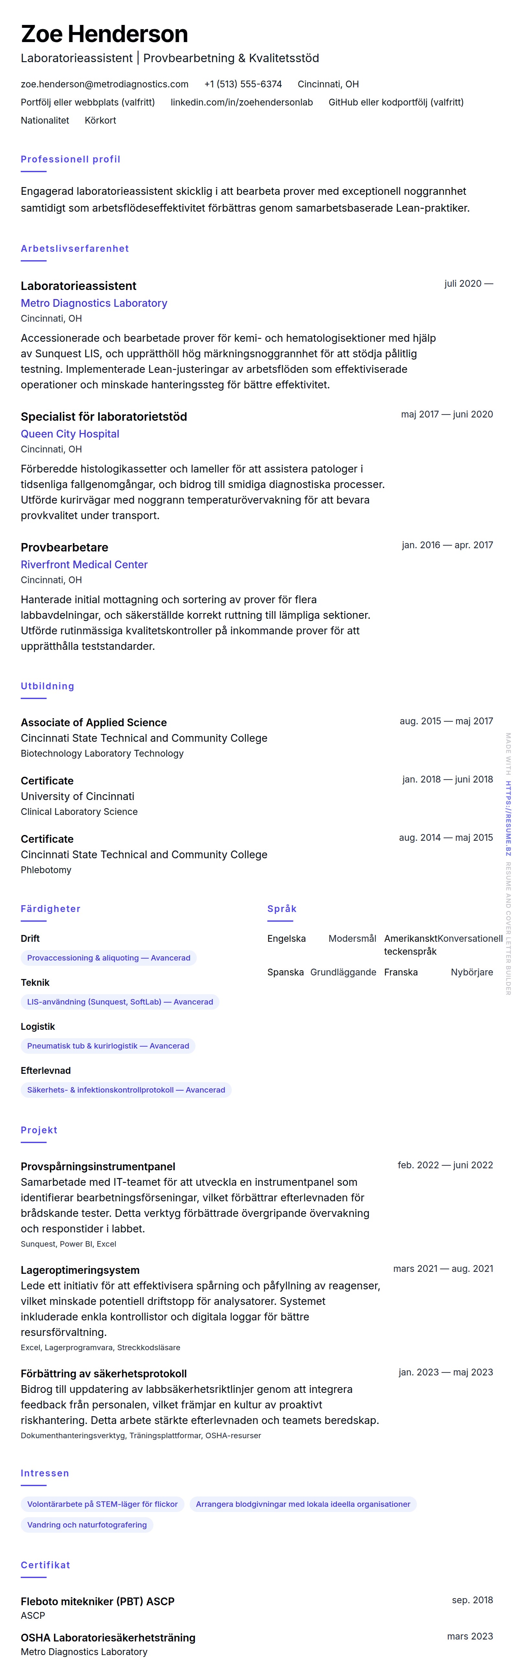Viewport: 514px width, 1679px height.
Task: Open the Riverfront Medical Center employer link
Action: pos(84,564)
